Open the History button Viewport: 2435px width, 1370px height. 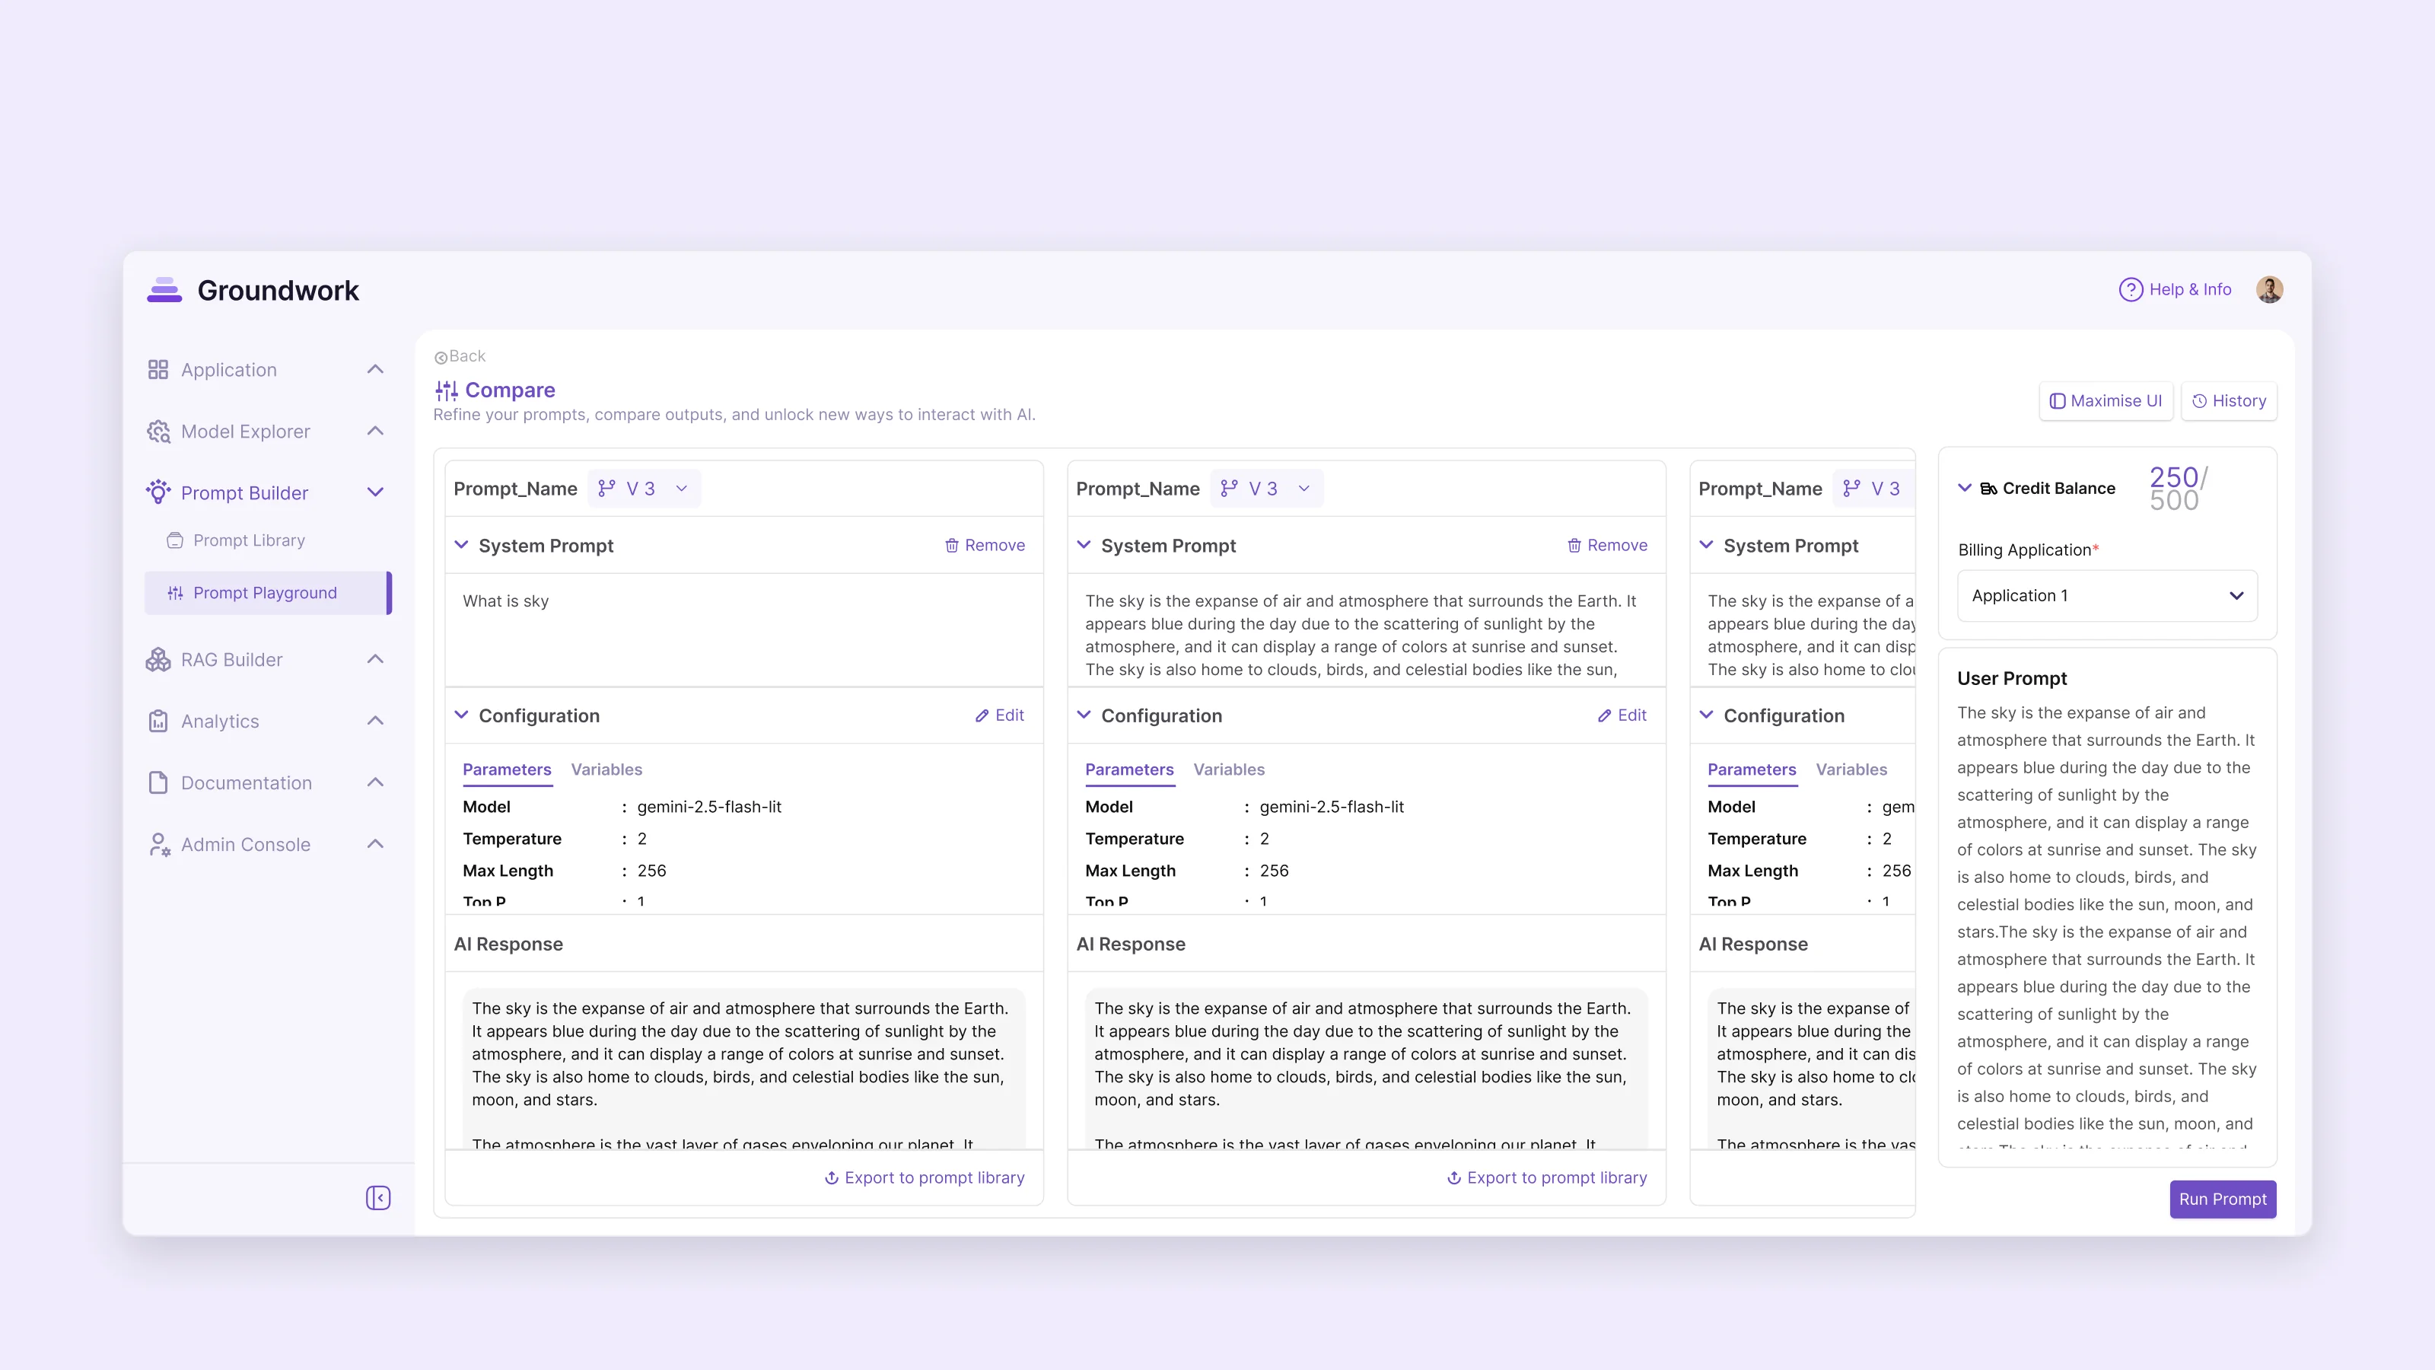pyautogui.click(x=2228, y=401)
